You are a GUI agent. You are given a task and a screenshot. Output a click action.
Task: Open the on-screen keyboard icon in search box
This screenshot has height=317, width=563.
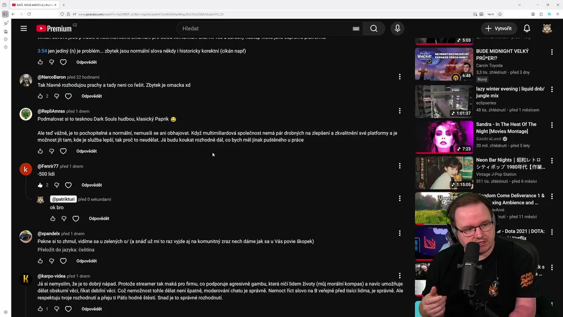[x=356, y=29]
